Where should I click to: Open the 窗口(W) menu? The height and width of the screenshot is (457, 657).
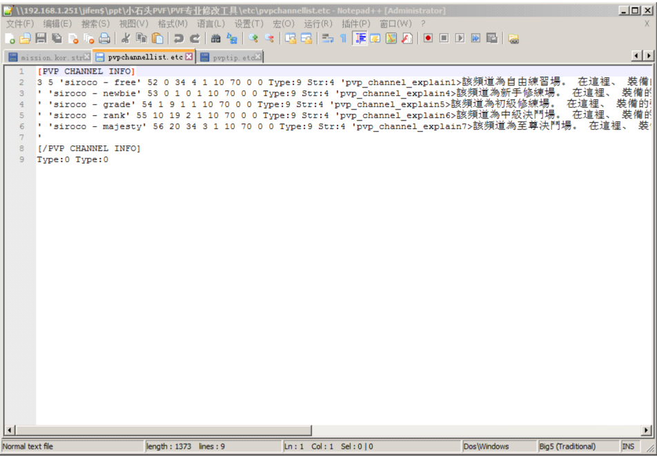(x=395, y=24)
